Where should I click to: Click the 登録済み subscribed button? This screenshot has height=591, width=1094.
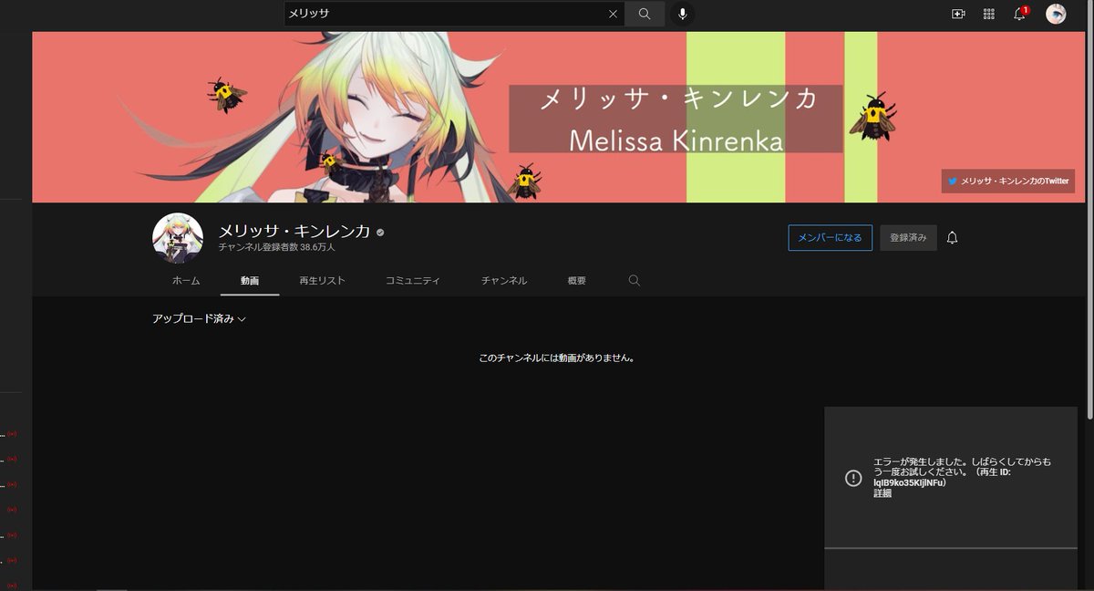[x=908, y=237]
